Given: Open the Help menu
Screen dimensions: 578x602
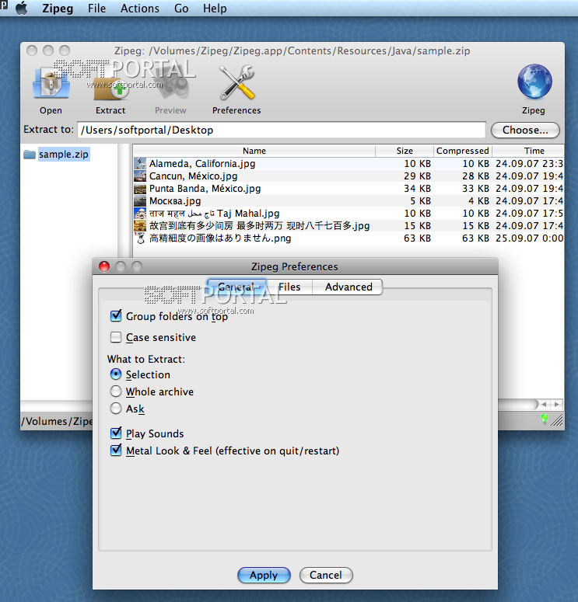Looking at the screenshot, I should click(215, 8).
